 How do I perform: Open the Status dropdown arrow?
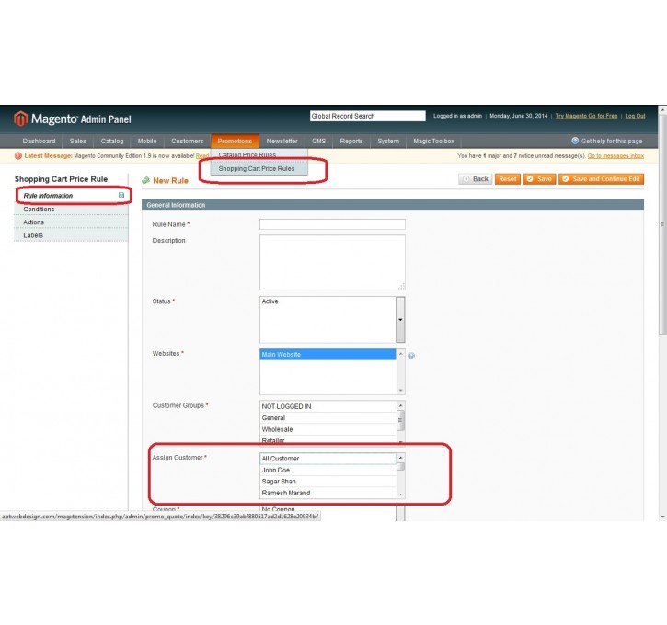[400, 320]
